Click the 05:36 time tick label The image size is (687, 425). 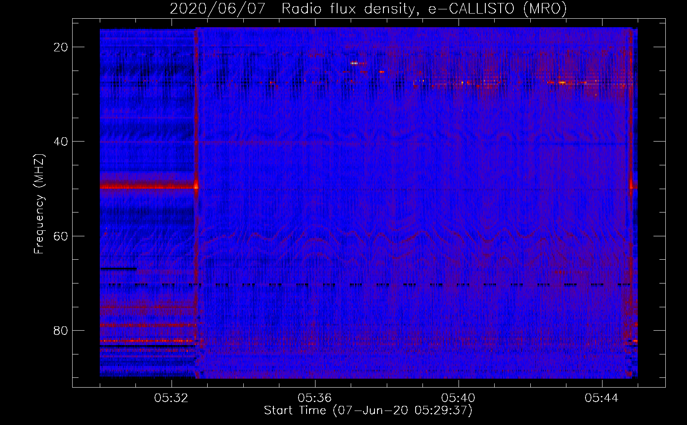(x=315, y=398)
